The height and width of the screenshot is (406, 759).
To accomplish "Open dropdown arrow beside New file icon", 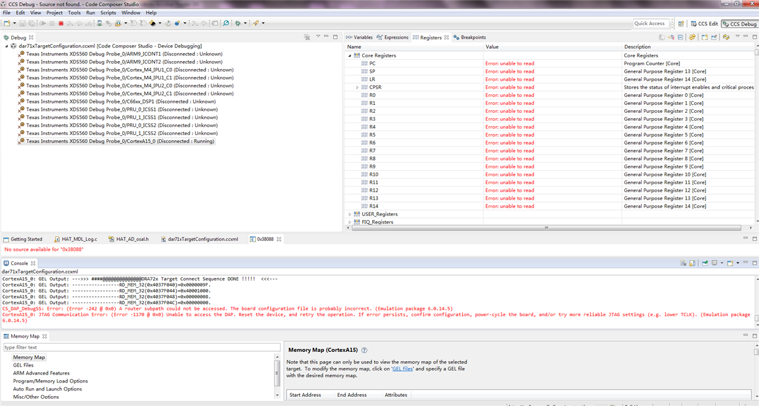I will pos(14,23).
